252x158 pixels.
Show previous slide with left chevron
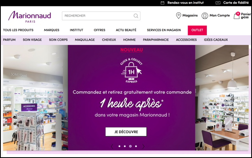tap(112, 146)
